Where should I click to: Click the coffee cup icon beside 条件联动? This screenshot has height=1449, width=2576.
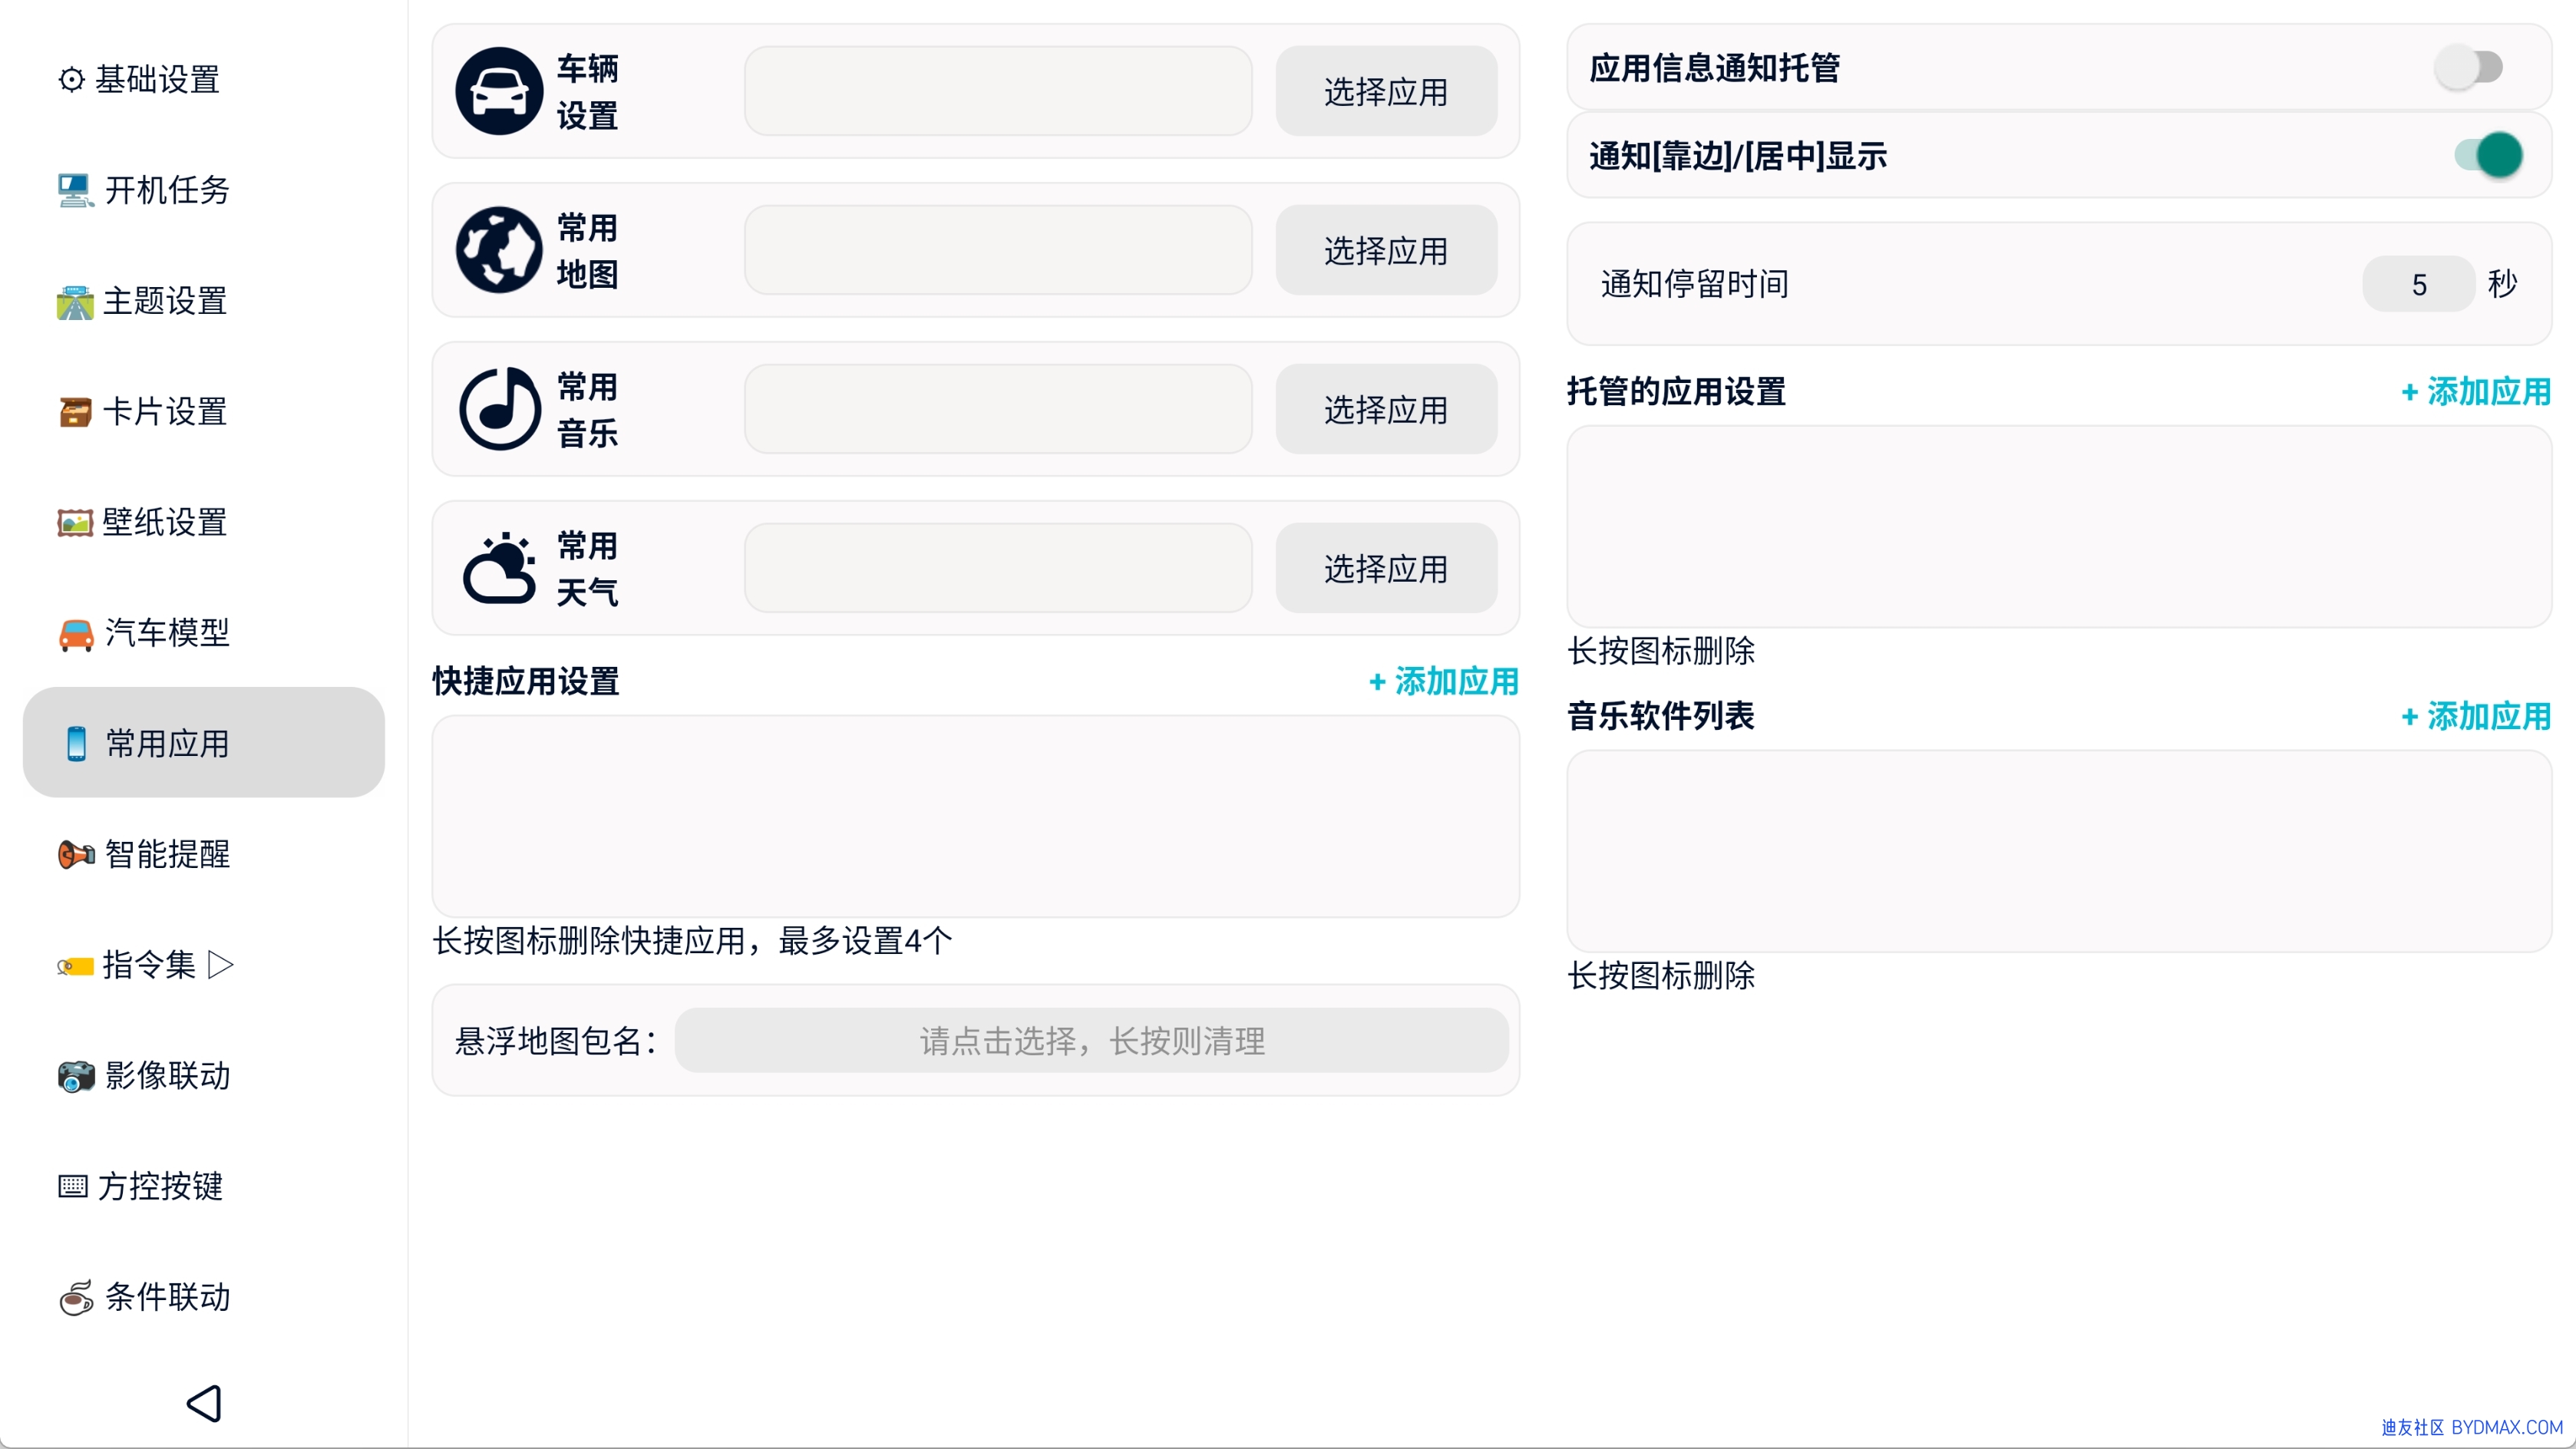click(x=76, y=1297)
